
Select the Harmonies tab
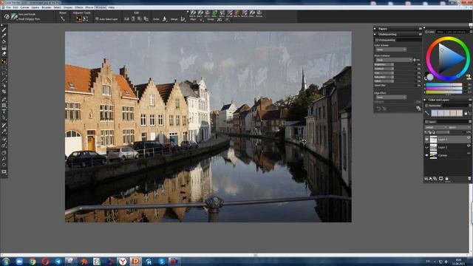point(435,106)
